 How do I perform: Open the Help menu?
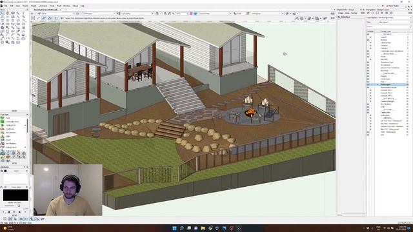click(x=82, y=6)
